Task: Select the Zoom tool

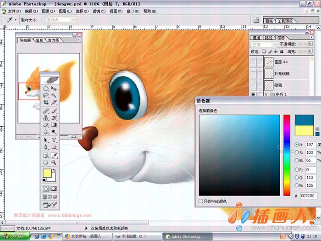Action: click(54, 163)
